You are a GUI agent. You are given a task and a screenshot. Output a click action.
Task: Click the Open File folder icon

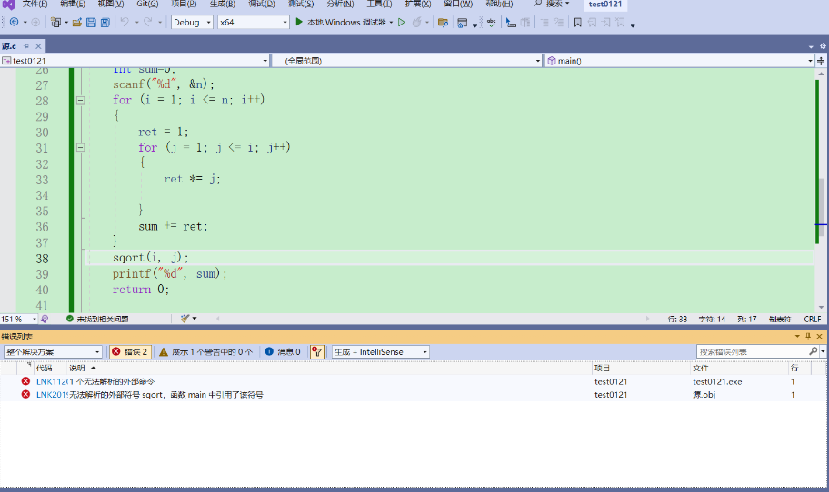[77, 22]
